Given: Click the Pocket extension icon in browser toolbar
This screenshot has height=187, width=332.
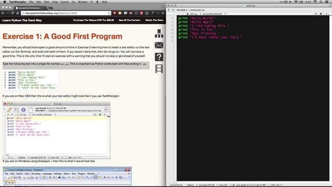Looking at the screenshot, I should click(x=147, y=13).
